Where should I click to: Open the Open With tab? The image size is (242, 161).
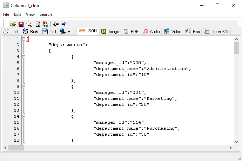point(216,31)
